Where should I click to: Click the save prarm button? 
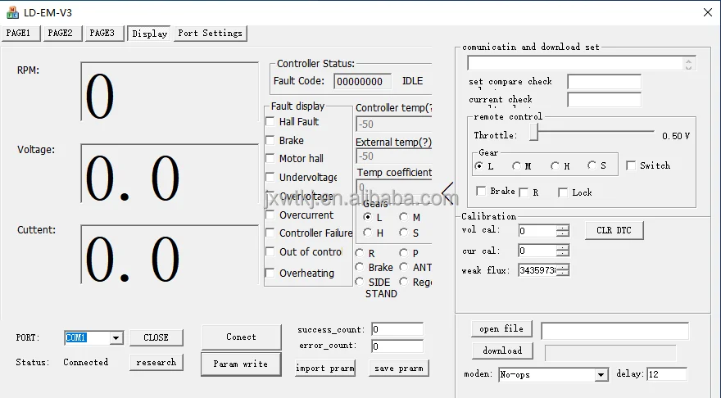click(399, 369)
